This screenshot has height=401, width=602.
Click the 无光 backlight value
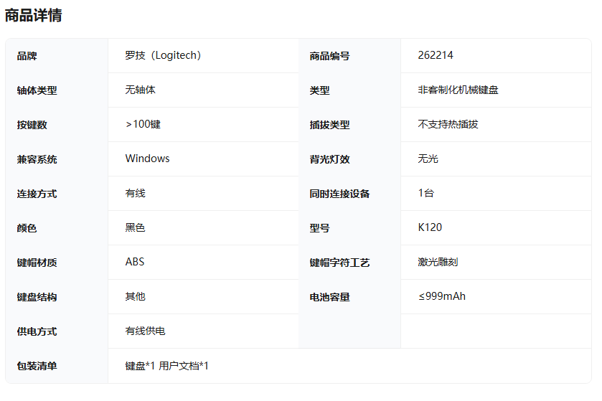point(428,159)
